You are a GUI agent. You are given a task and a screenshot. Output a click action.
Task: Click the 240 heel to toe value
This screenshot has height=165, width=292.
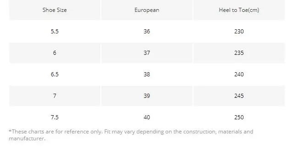tap(239, 75)
